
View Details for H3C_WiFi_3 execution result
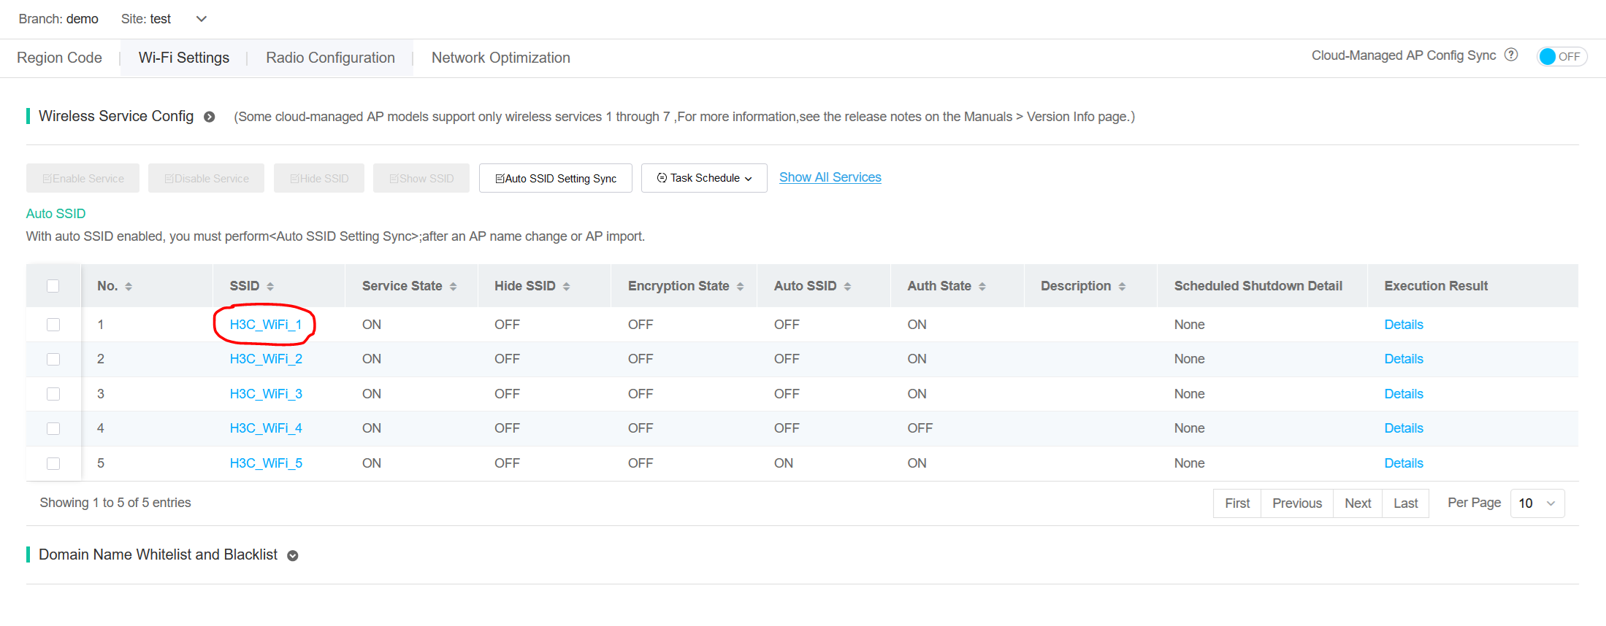(1404, 394)
